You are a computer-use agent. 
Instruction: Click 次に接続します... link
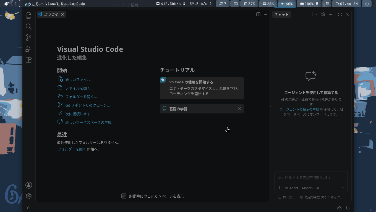[79, 114]
